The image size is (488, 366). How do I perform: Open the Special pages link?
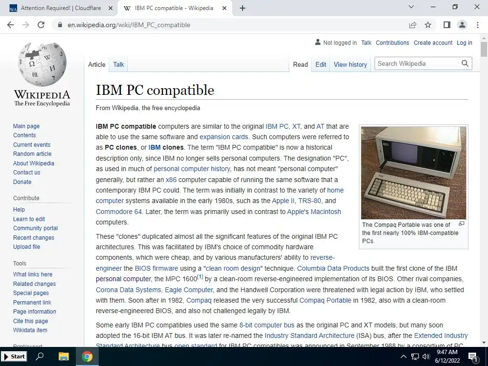click(31, 293)
